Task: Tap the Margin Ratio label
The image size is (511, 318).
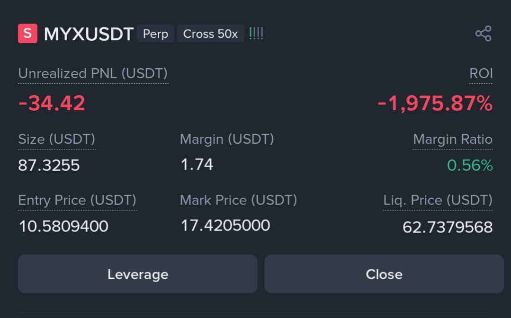Action: coord(453,139)
